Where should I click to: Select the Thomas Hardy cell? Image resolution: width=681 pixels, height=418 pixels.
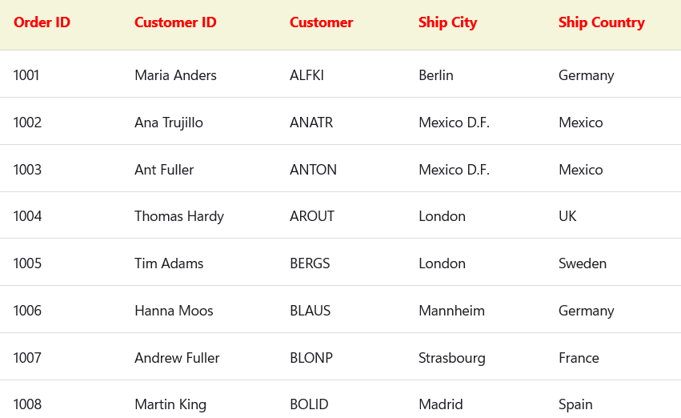tap(179, 216)
